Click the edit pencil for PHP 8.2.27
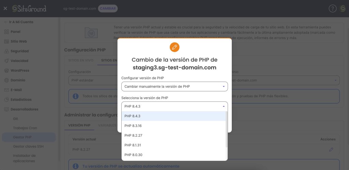The image size is (349, 170). [x=331, y=150]
